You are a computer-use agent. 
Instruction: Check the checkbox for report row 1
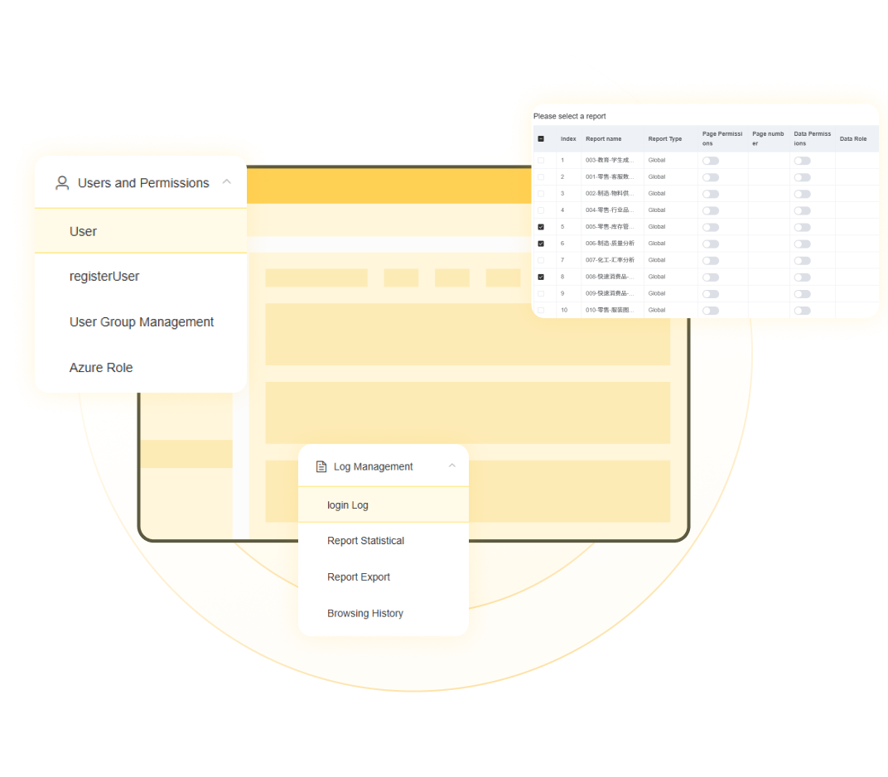[541, 161]
